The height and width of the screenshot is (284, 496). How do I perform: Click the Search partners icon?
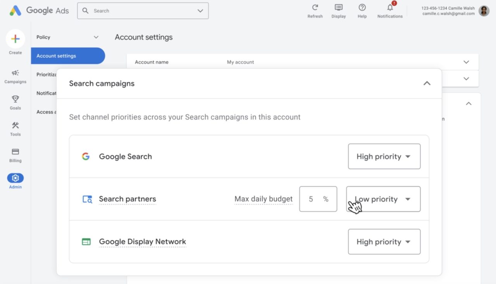(87, 199)
